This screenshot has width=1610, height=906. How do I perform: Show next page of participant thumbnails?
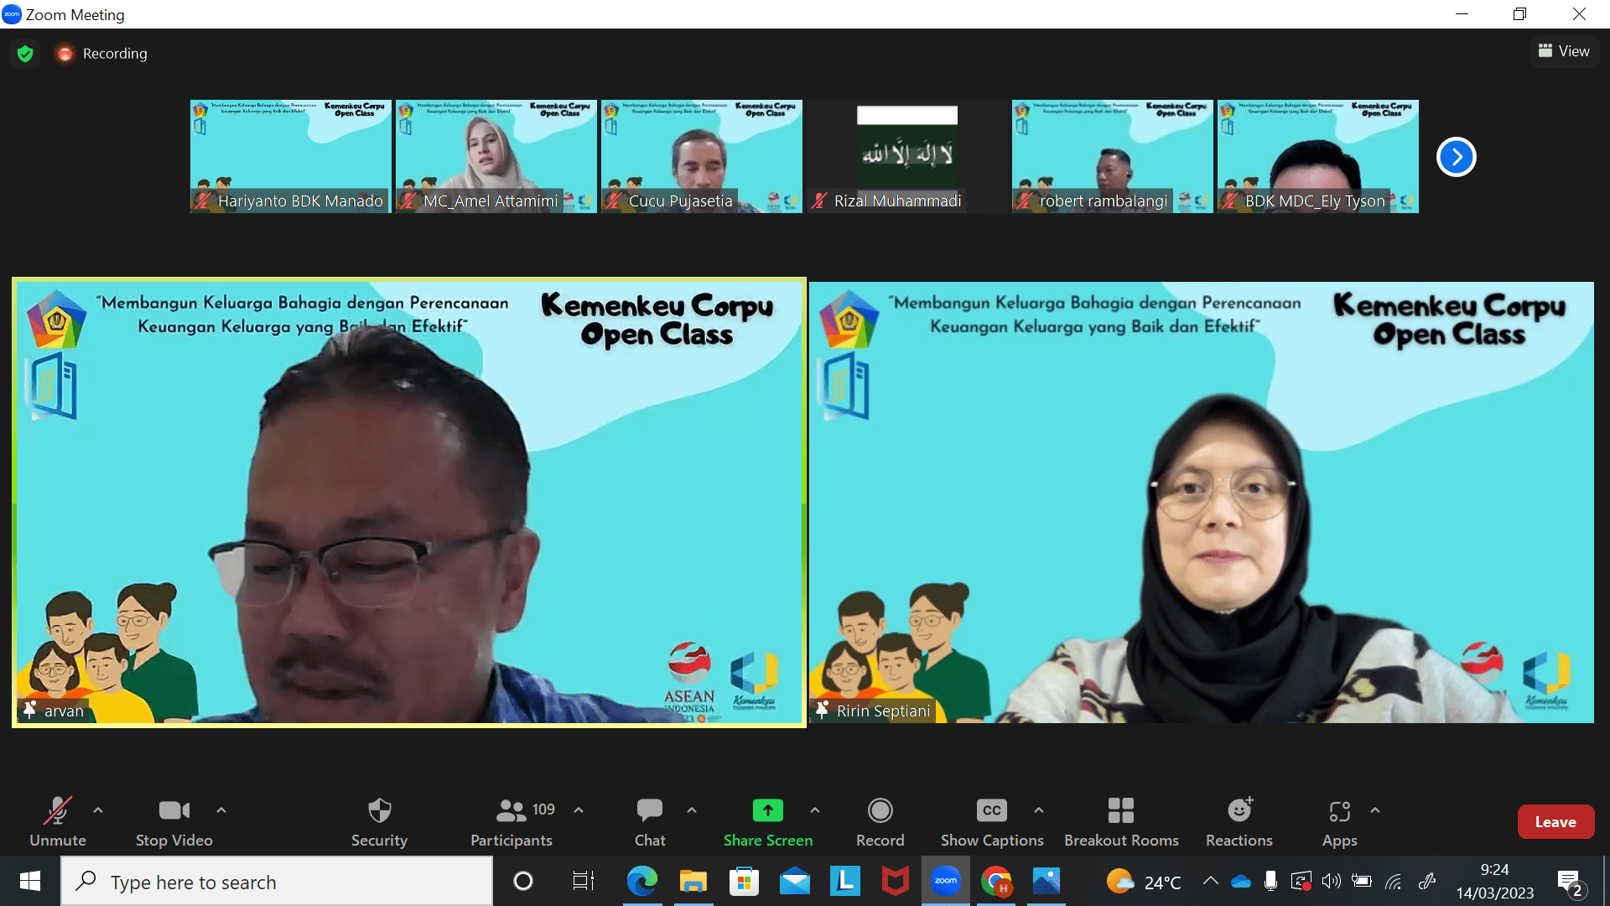(1457, 157)
